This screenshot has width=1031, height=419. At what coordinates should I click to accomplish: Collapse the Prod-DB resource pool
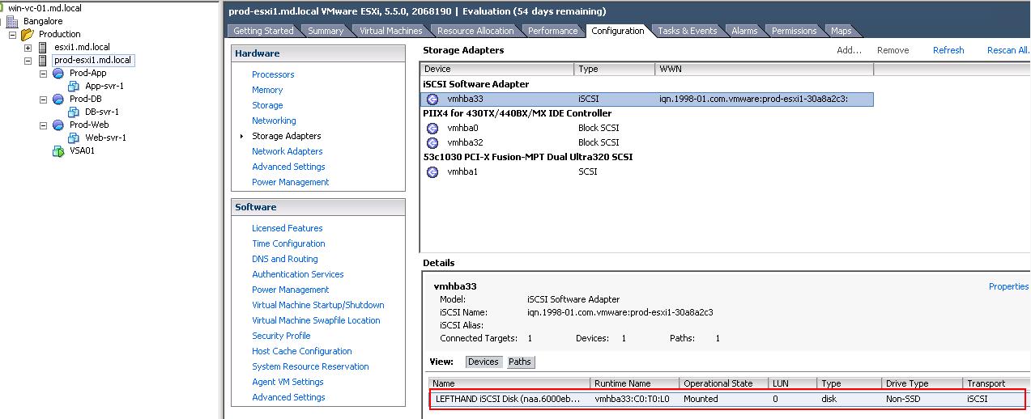coord(44,99)
